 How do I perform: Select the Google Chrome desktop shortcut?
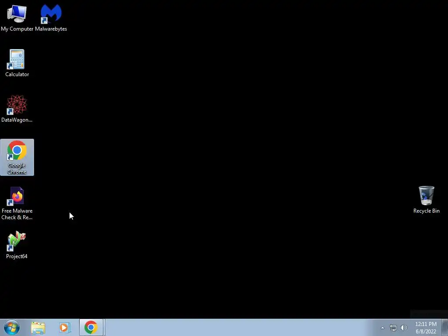pyautogui.click(x=17, y=157)
